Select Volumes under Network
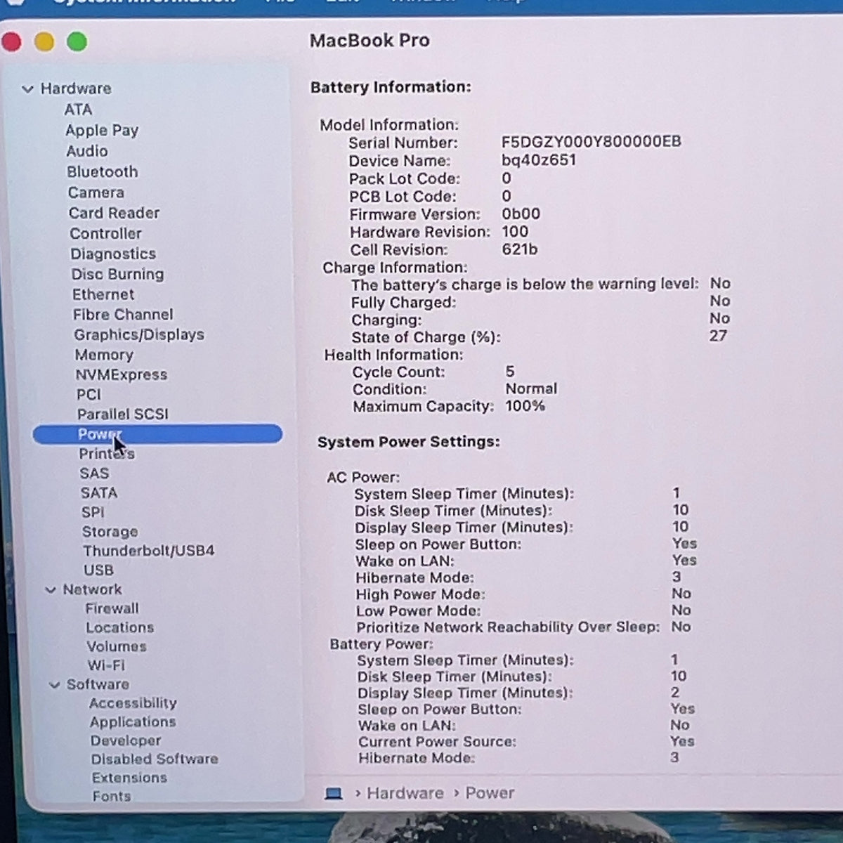843x843 pixels. (x=117, y=646)
